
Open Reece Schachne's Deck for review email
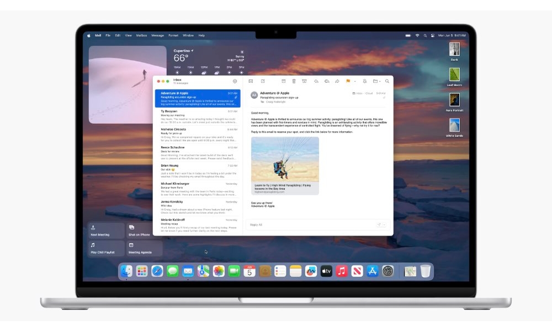pos(198,153)
